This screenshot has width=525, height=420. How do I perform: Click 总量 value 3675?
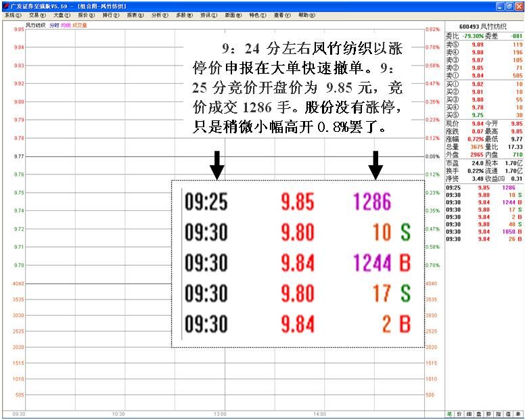[x=477, y=147]
